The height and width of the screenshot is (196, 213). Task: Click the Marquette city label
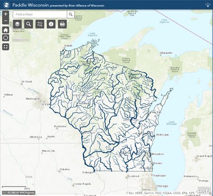(166, 53)
